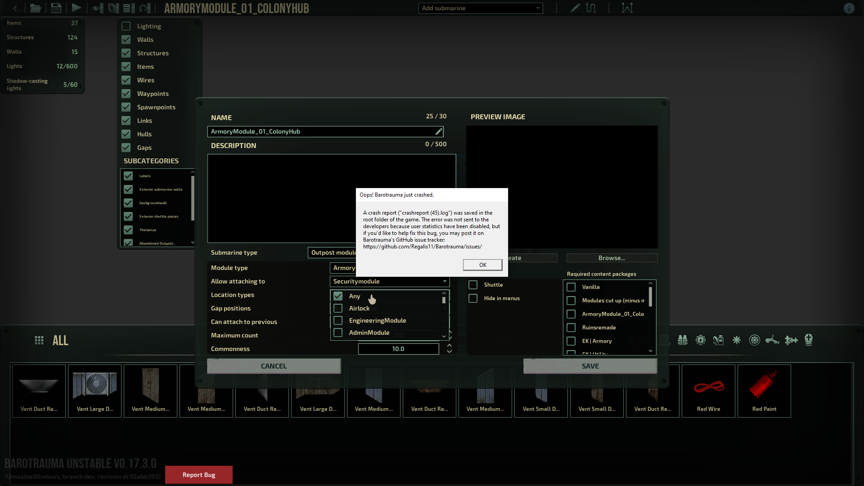Click the pencil edit mode icon
The height and width of the screenshot is (486, 864).
(575, 8)
